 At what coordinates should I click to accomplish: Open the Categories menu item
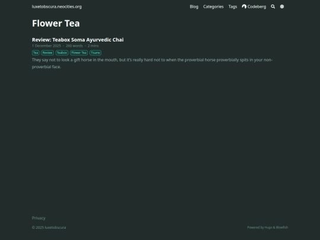[x=213, y=7]
